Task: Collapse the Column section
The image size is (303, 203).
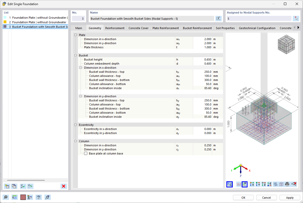Action: coord(75,141)
